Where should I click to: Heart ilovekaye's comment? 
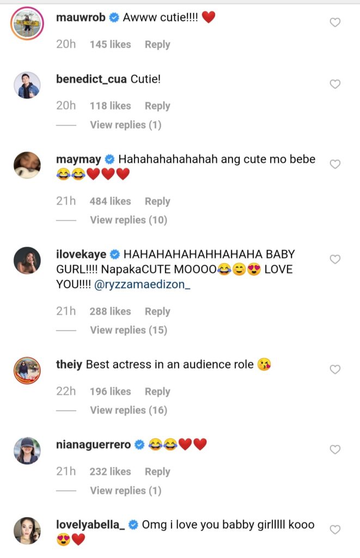pyautogui.click(x=335, y=259)
